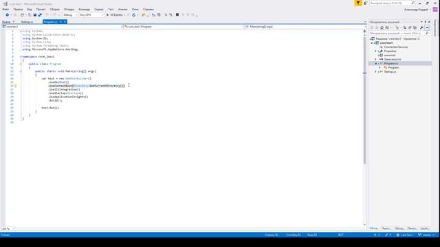Click the search magnifier in Solution Explorer search
The width and height of the screenshot is (440, 247).
click(x=427, y=34)
